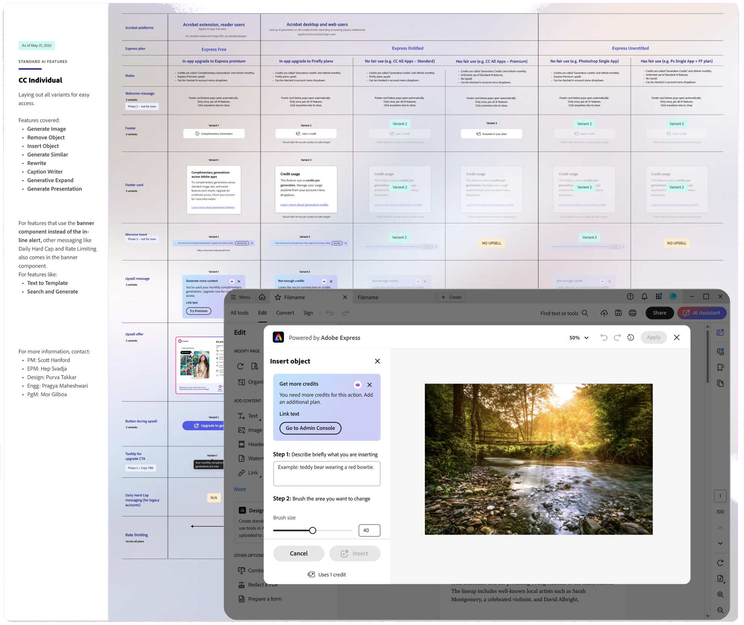Dismiss the Get more credits card
744x625 pixels.
coord(369,385)
